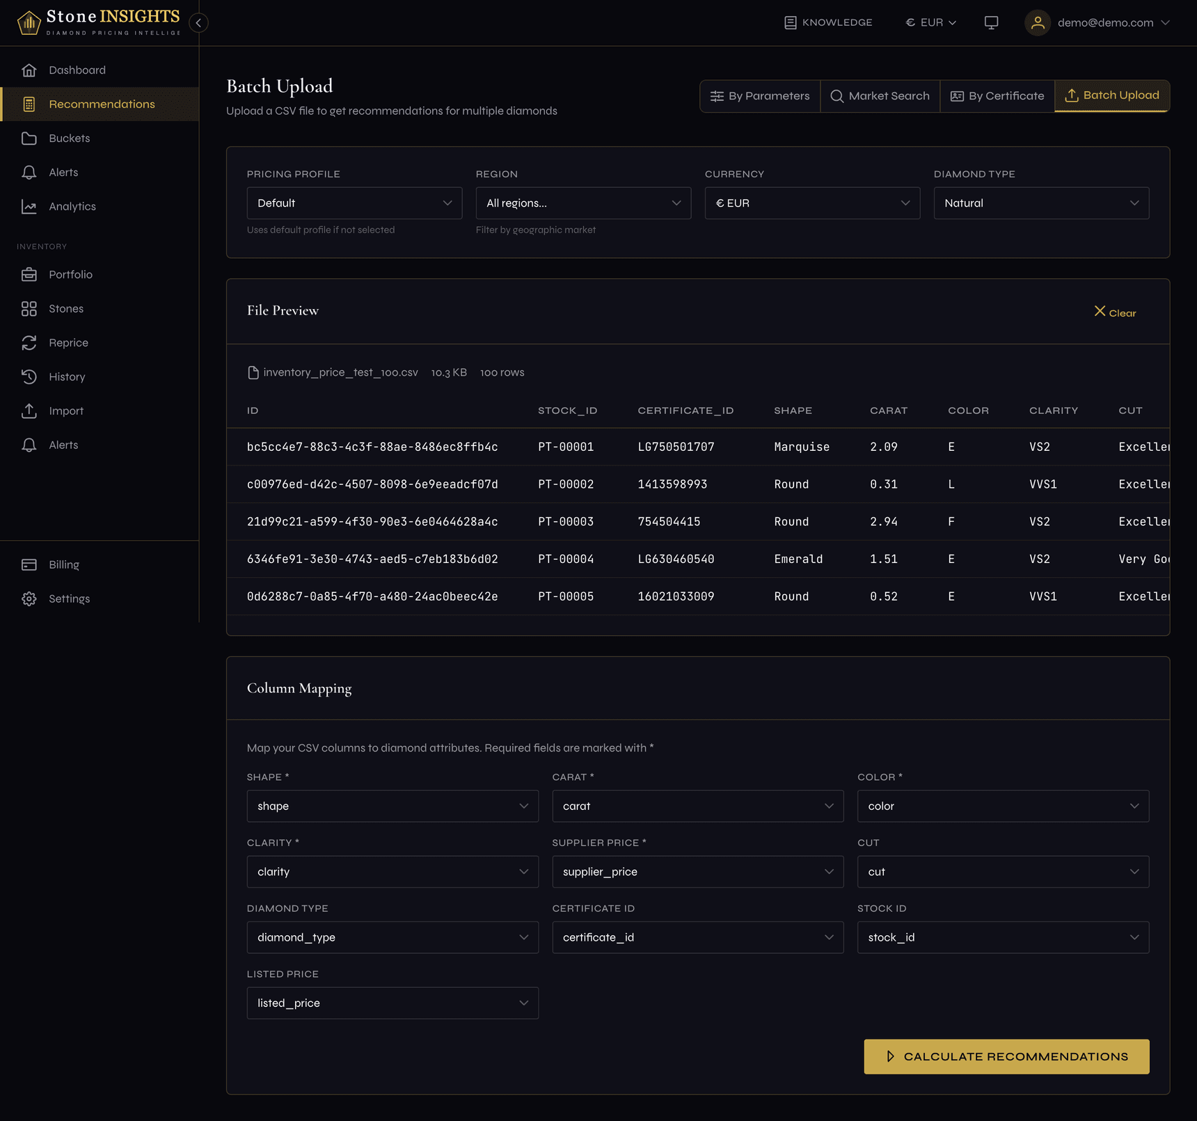The width and height of the screenshot is (1197, 1121).
Task: Switch to the Market Search tab
Action: 880,96
